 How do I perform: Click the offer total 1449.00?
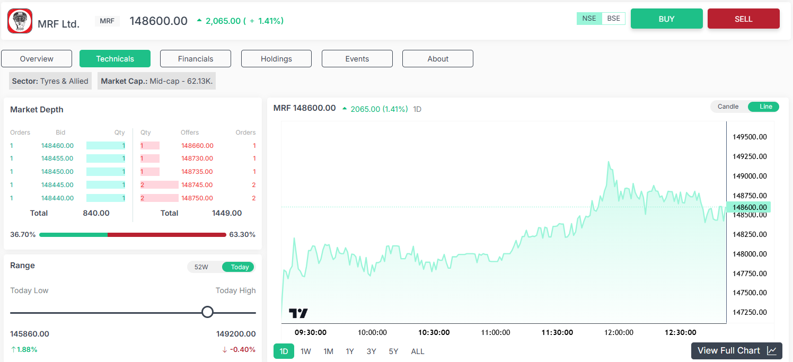click(227, 213)
